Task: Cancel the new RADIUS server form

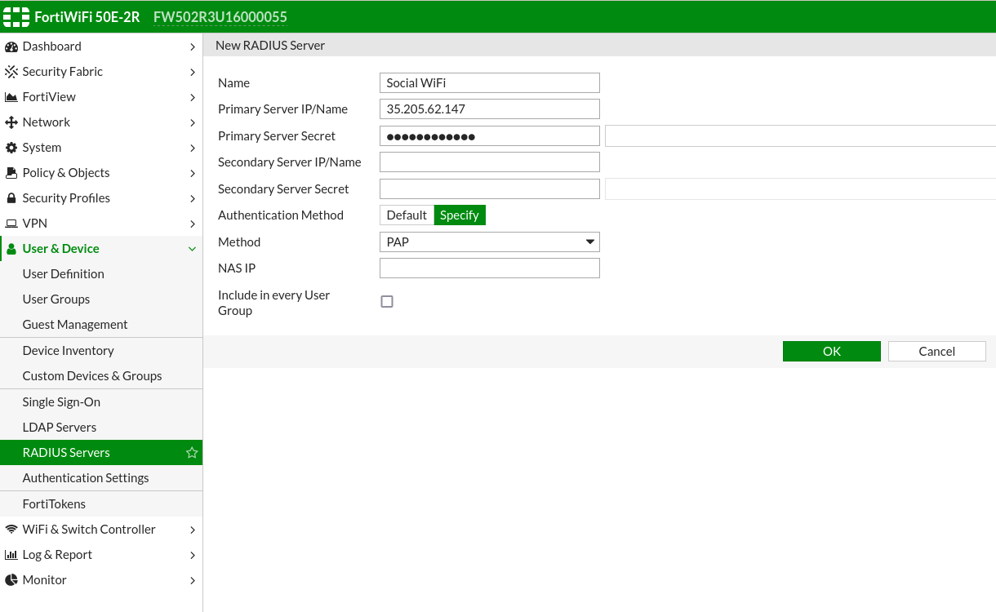Action: click(x=936, y=352)
